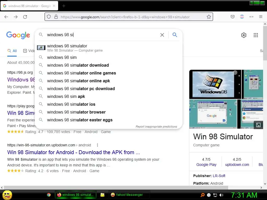Open a new browser tab
267x200 pixels.
pos(64,6)
